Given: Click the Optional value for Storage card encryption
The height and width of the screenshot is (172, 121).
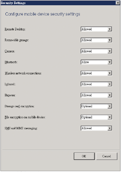Looking at the screenshot, I should tap(87, 106).
